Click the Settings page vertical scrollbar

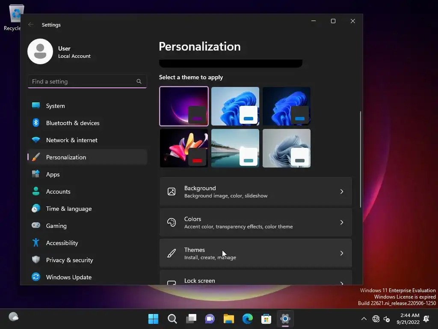point(360,159)
